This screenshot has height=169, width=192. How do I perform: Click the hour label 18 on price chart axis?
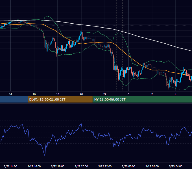coord(58,94)
